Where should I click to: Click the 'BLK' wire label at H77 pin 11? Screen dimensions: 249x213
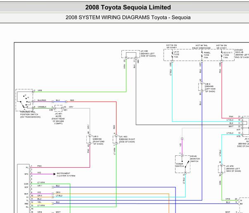click(x=231, y=123)
